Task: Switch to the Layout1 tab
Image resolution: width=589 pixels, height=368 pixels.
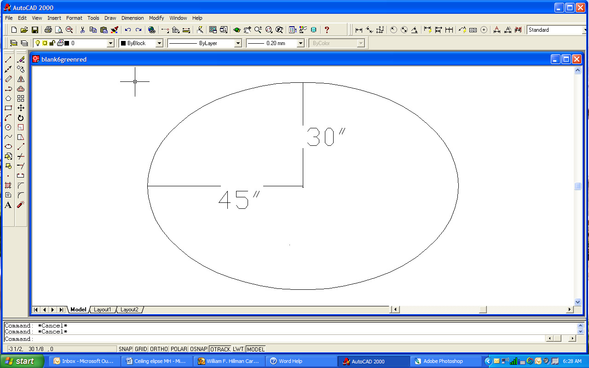Action: click(x=102, y=310)
